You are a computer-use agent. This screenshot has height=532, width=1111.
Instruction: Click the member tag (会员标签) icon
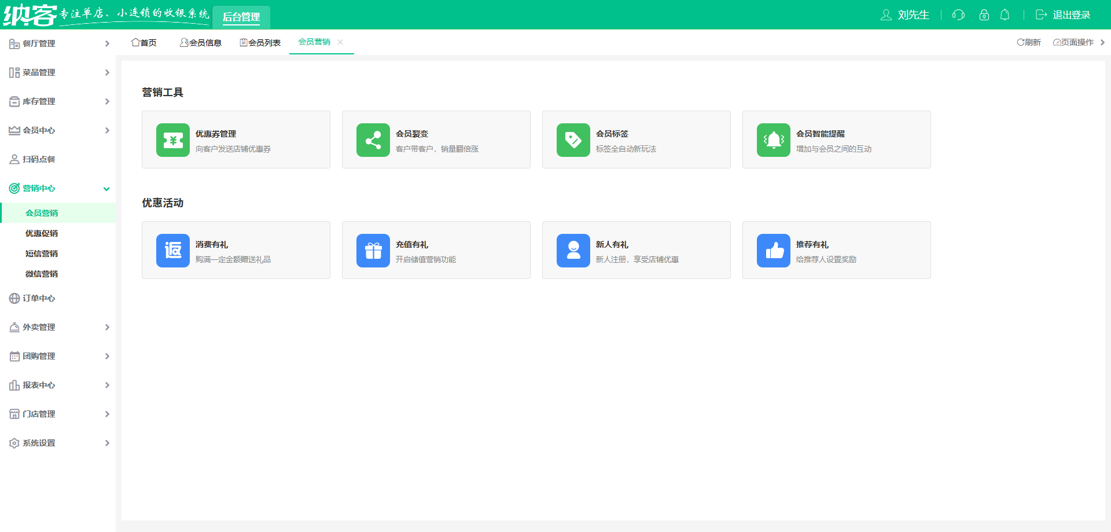click(x=573, y=140)
